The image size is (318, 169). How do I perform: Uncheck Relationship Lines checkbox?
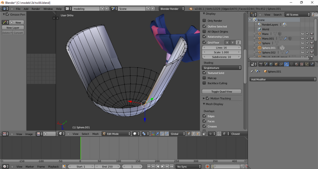(204, 37)
